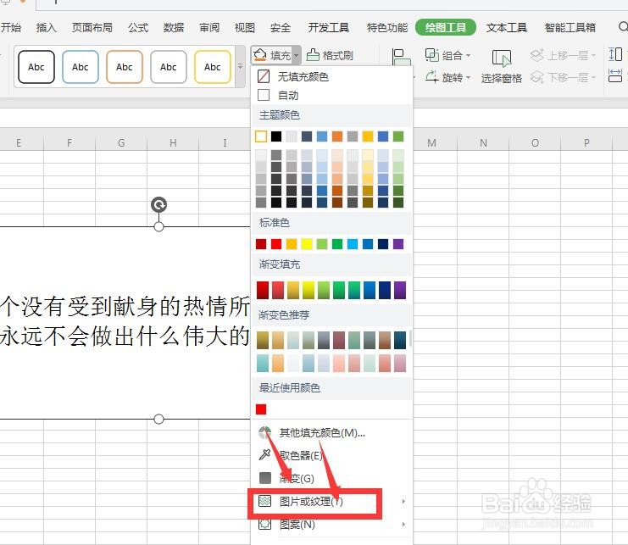The height and width of the screenshot is (545, 628).
Task: Click the rotation handle of text box
Action: coord(159,205)
